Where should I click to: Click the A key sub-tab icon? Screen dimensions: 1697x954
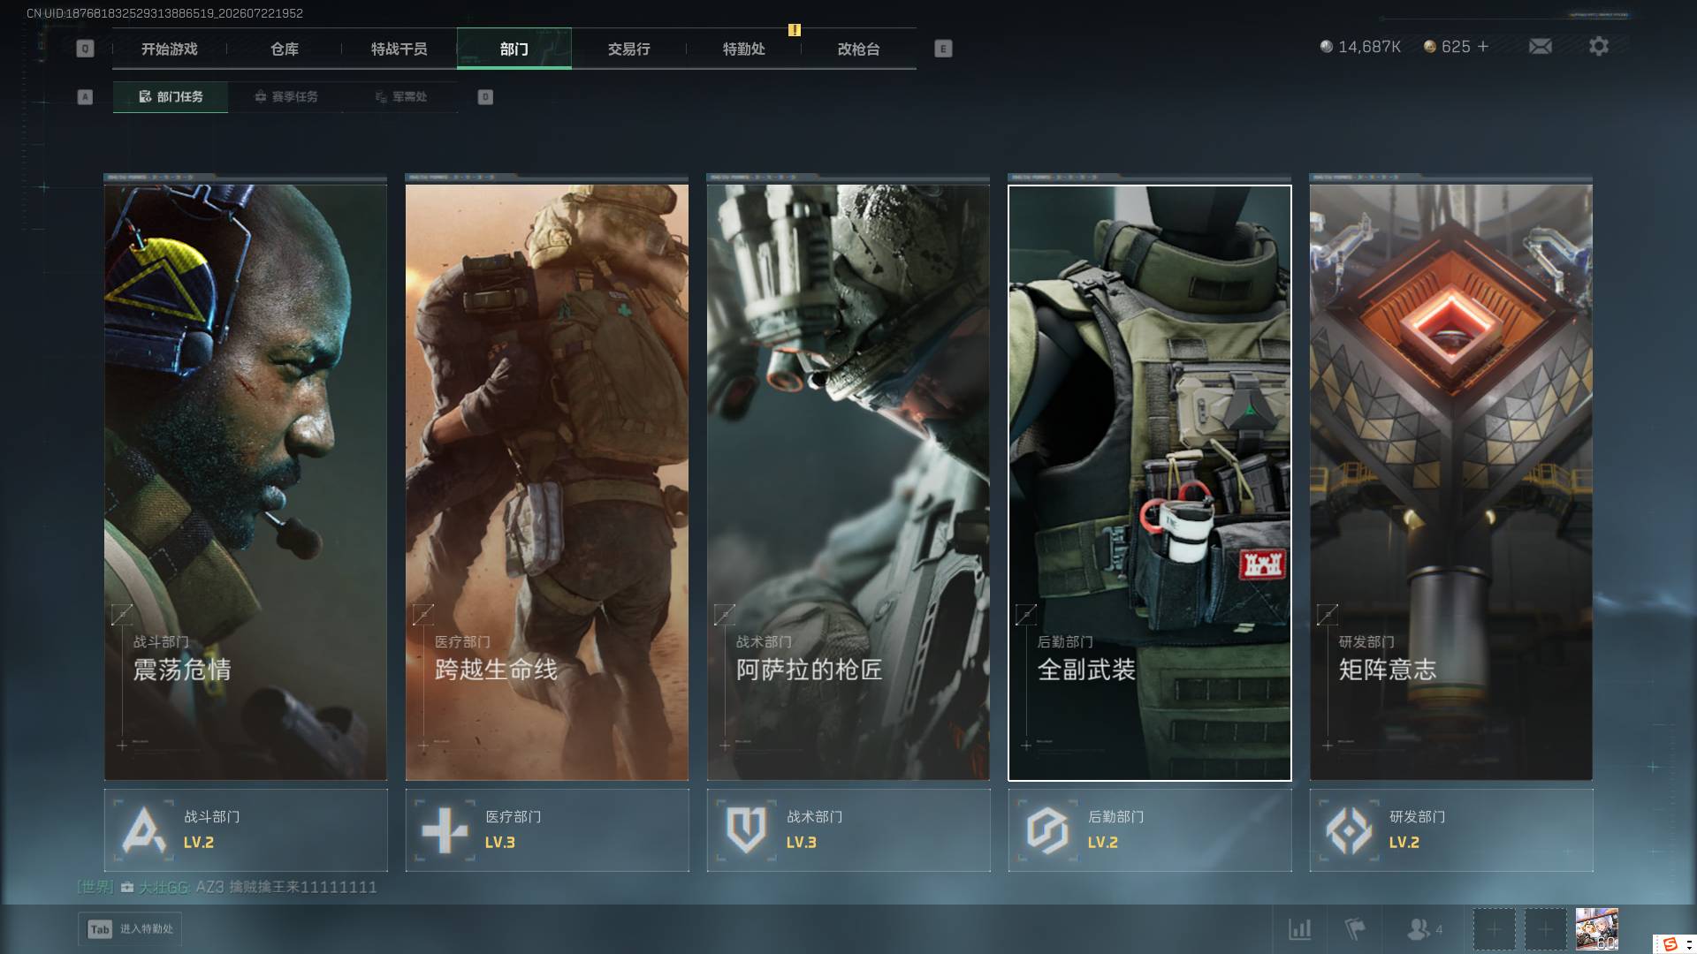click(x=85, y=97)
